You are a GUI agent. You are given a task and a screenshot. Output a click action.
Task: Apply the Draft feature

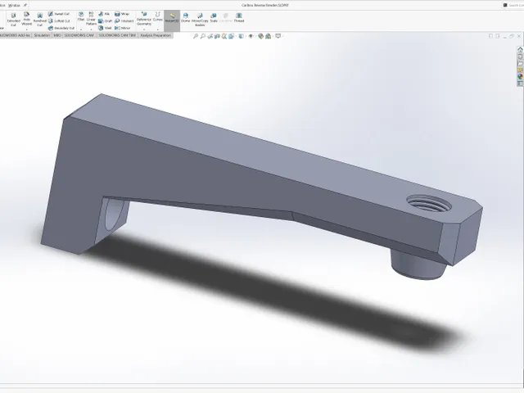tap(105, 21)
